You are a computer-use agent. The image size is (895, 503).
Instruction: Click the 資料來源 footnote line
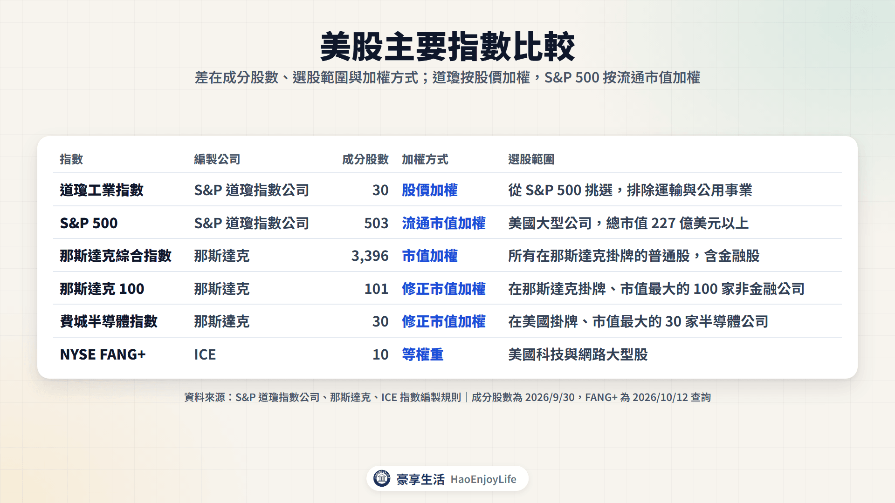[x=447, y=397]
